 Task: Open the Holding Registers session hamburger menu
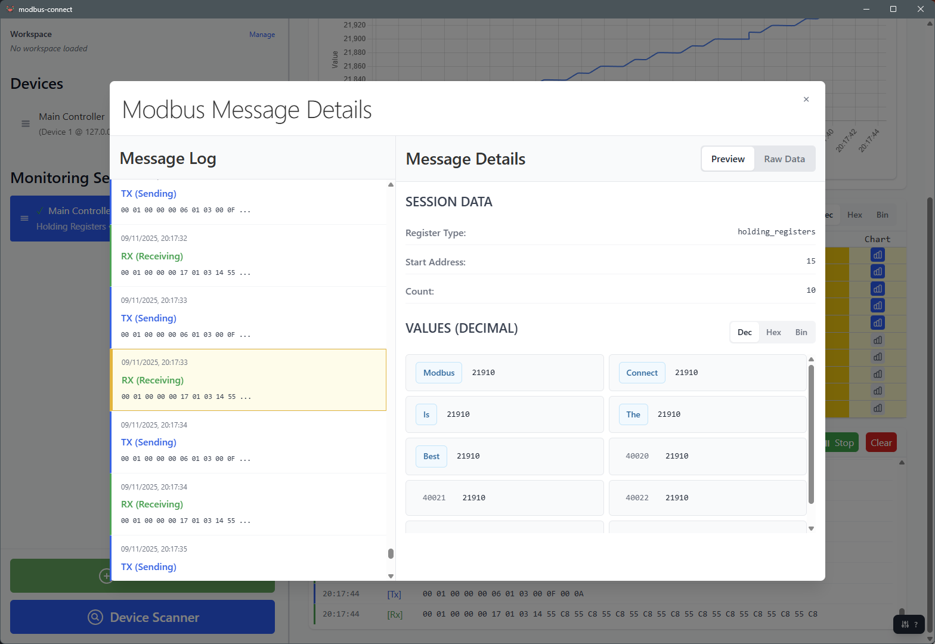click(24, 218)
